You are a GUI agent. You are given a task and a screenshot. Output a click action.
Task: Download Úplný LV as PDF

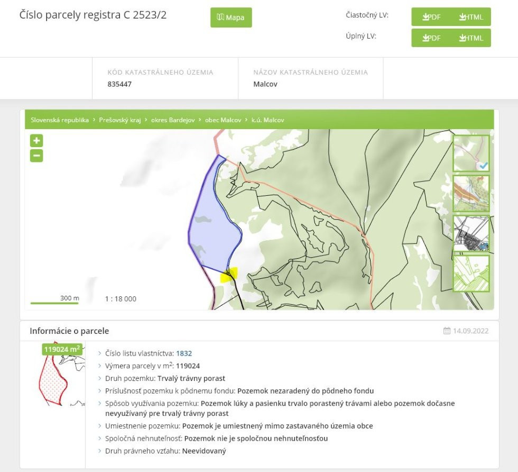431,38
